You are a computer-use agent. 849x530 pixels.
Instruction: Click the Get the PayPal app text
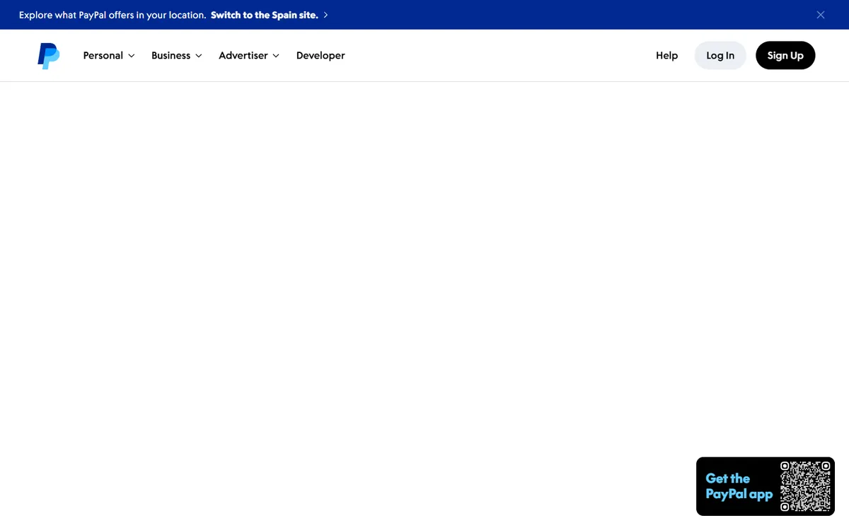[x=739, y=486]
